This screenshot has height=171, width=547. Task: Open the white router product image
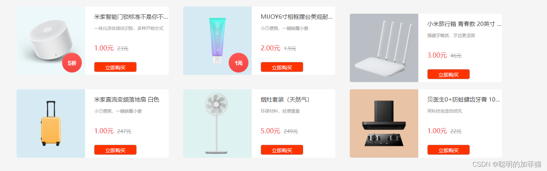tap(384, 48)
